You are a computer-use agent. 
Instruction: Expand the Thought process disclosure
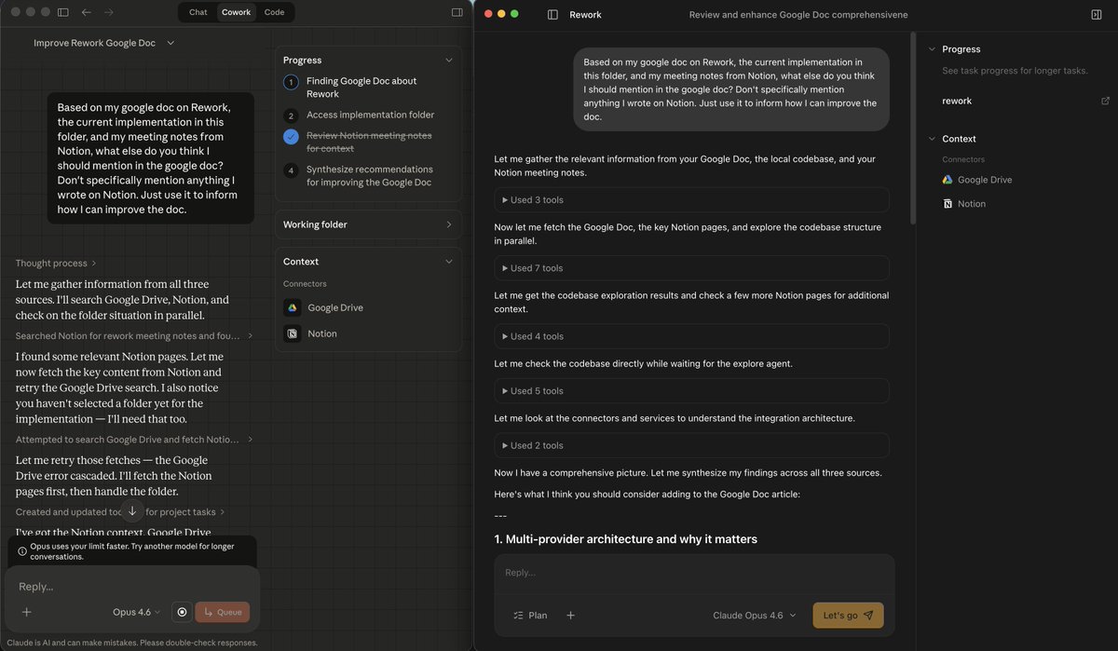(56, 264)
